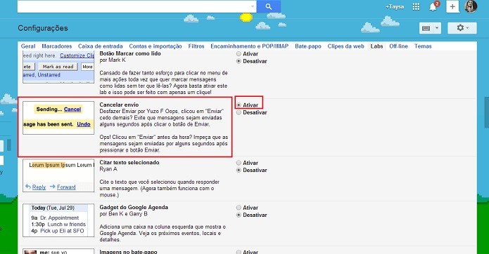
Task: Open the Off-line tab
Action: [x=398, y=46]
